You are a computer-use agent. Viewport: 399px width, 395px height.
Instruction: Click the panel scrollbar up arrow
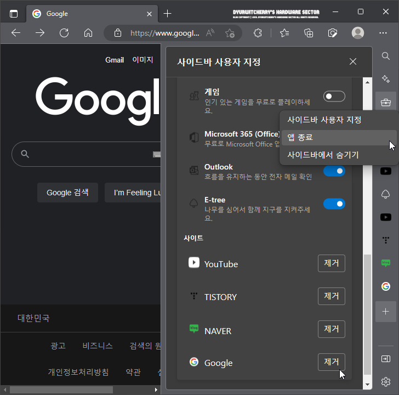[367, 82]
